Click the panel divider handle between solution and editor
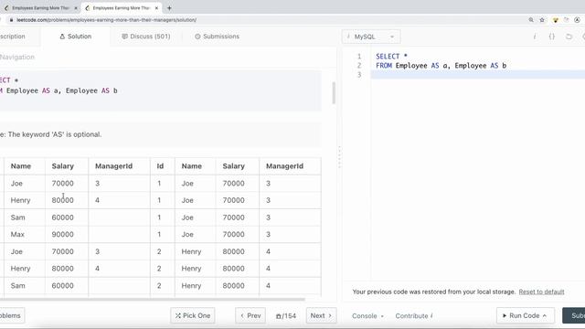Image resolution: width=585 pixels, height=329 pixels. click(x=339, y=156)
